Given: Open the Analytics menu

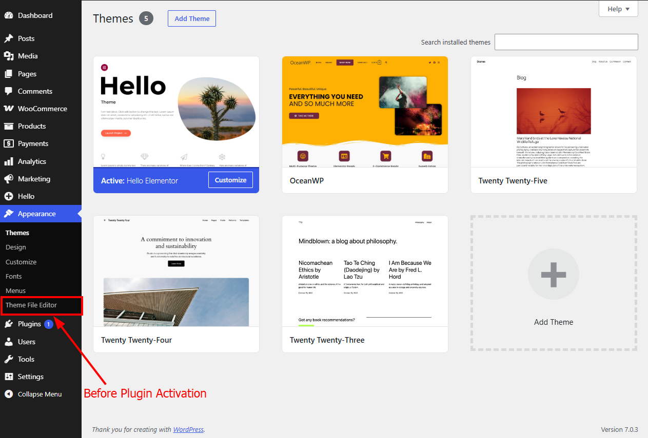Looking at the screenshot, I should point(41,161).
